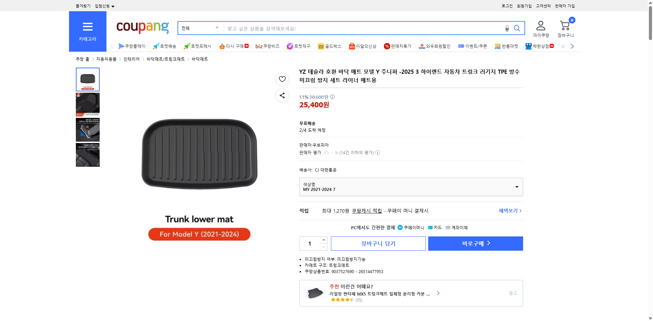This screenshot has width=653, height=321.
Task: Click the seller rating info icon
Action: (378, 153)
